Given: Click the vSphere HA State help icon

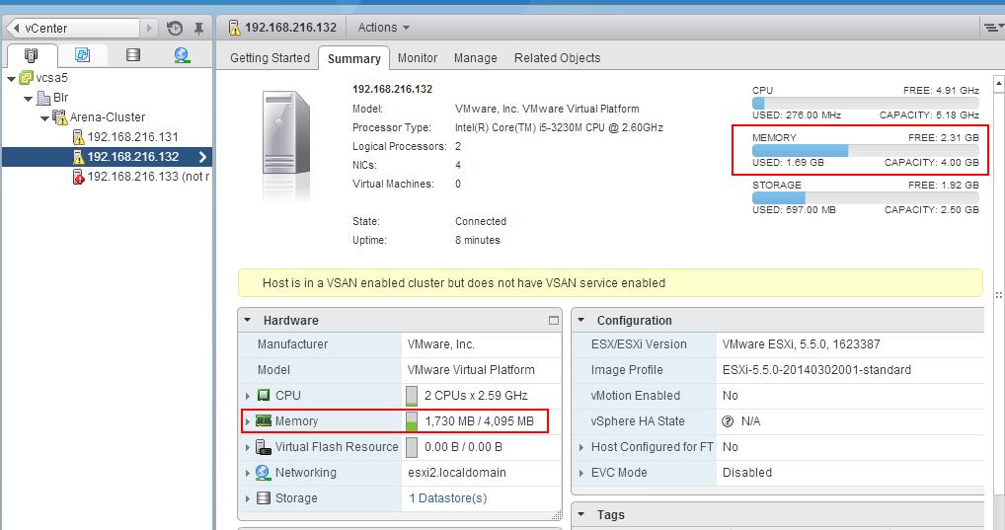Looking at the screenshot, I should coord(728,421).
